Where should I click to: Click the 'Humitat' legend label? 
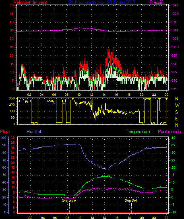34,132
